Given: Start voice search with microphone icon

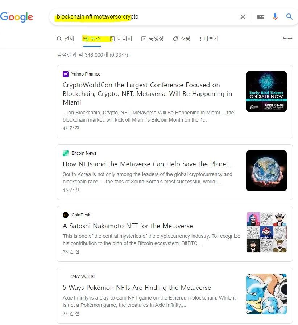Looking at the screenshot, I should pyautogui.click(x=275, y=17).
